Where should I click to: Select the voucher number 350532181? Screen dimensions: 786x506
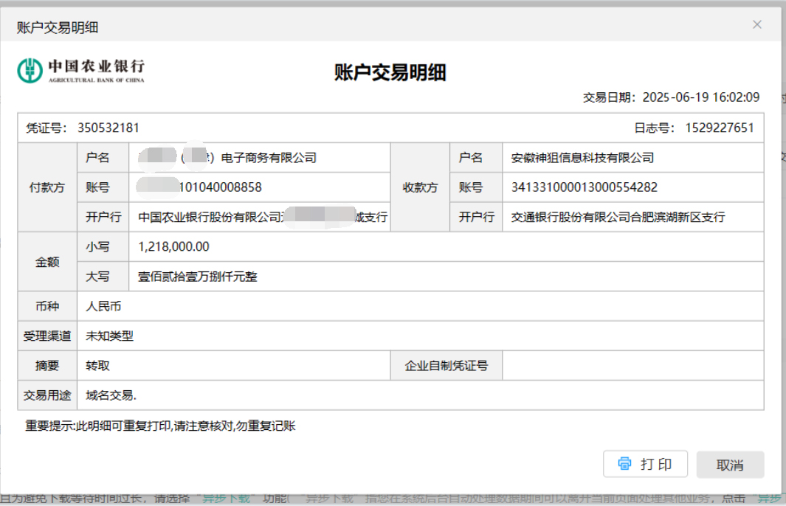tap(108, 128)
